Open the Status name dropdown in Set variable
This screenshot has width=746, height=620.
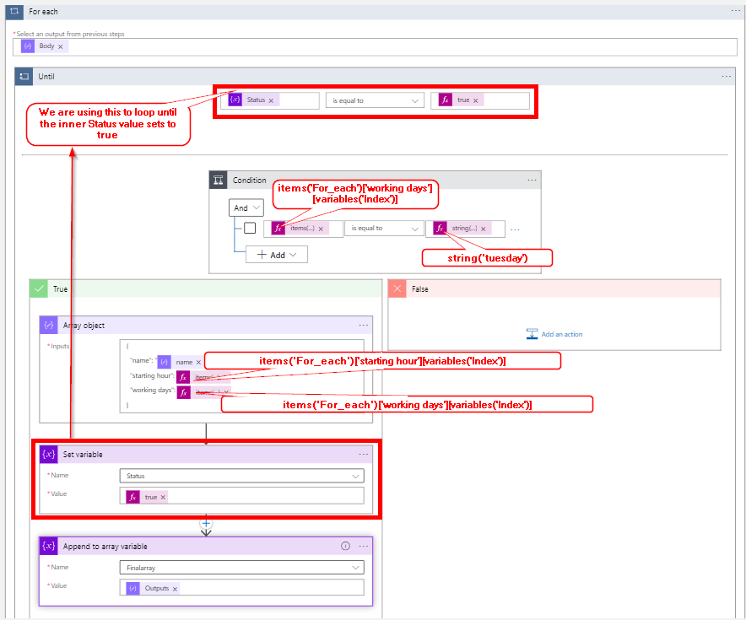coord(241,476)
